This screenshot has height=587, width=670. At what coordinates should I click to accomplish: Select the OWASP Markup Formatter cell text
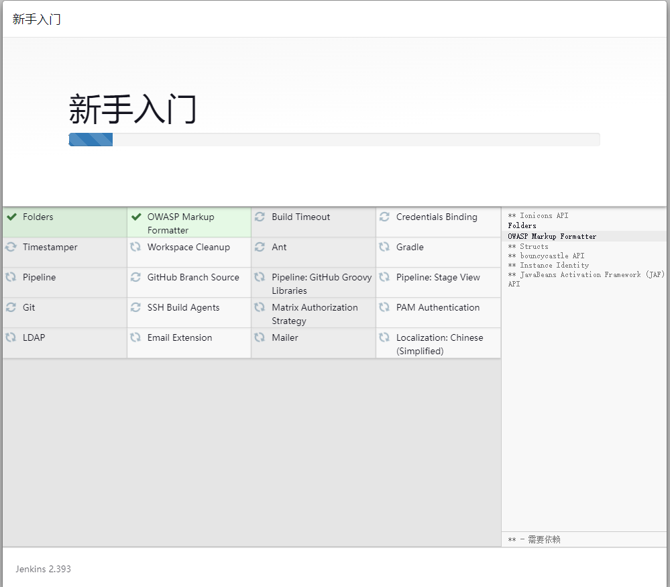click(x=181, y=223)
